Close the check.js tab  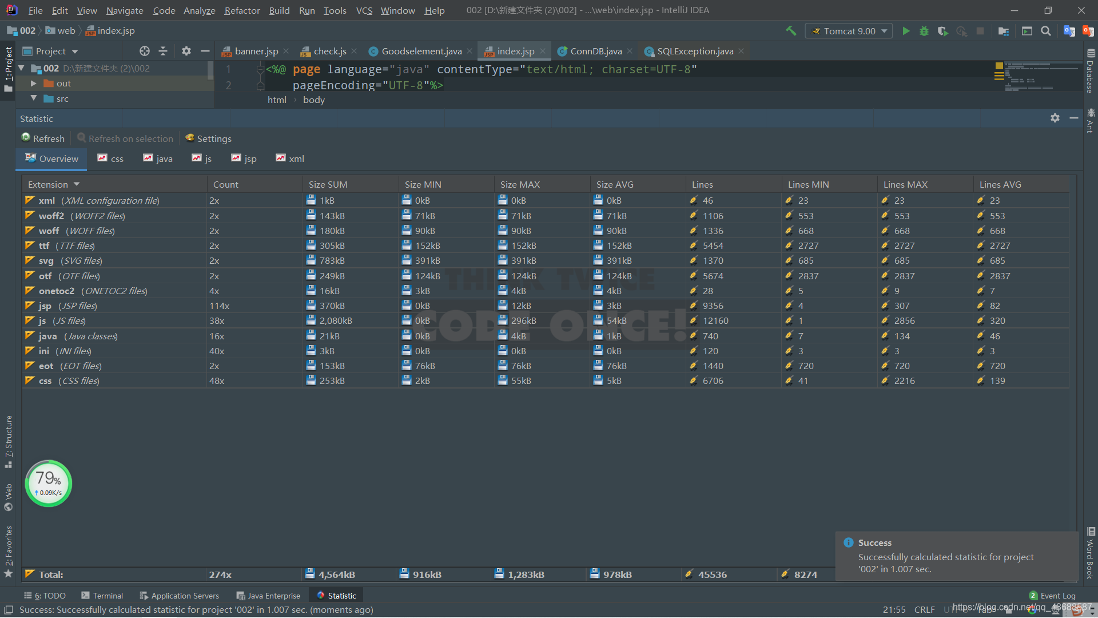pos(355,51)
